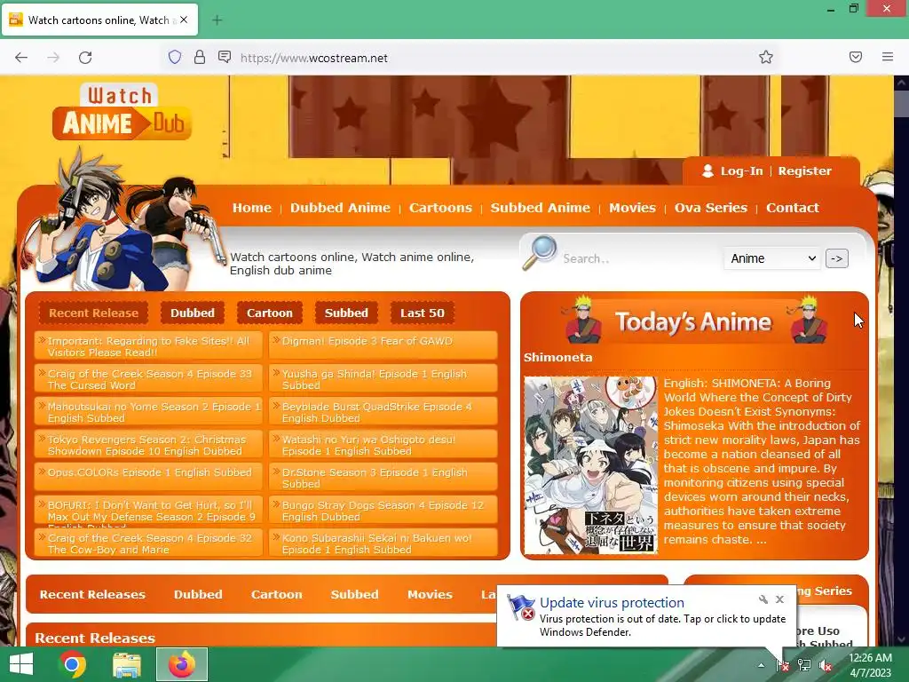Click Firefox icon in taskbar
909x682 pixels.
click(x=182, y=664)
